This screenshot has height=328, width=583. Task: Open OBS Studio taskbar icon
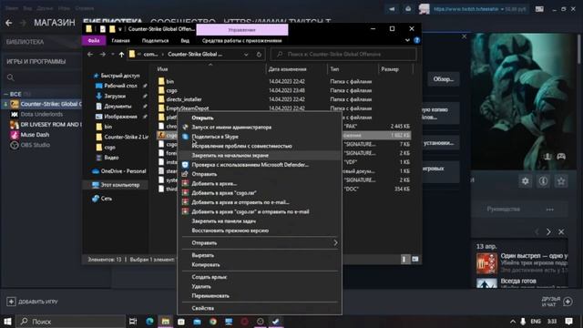click(261, 322)
